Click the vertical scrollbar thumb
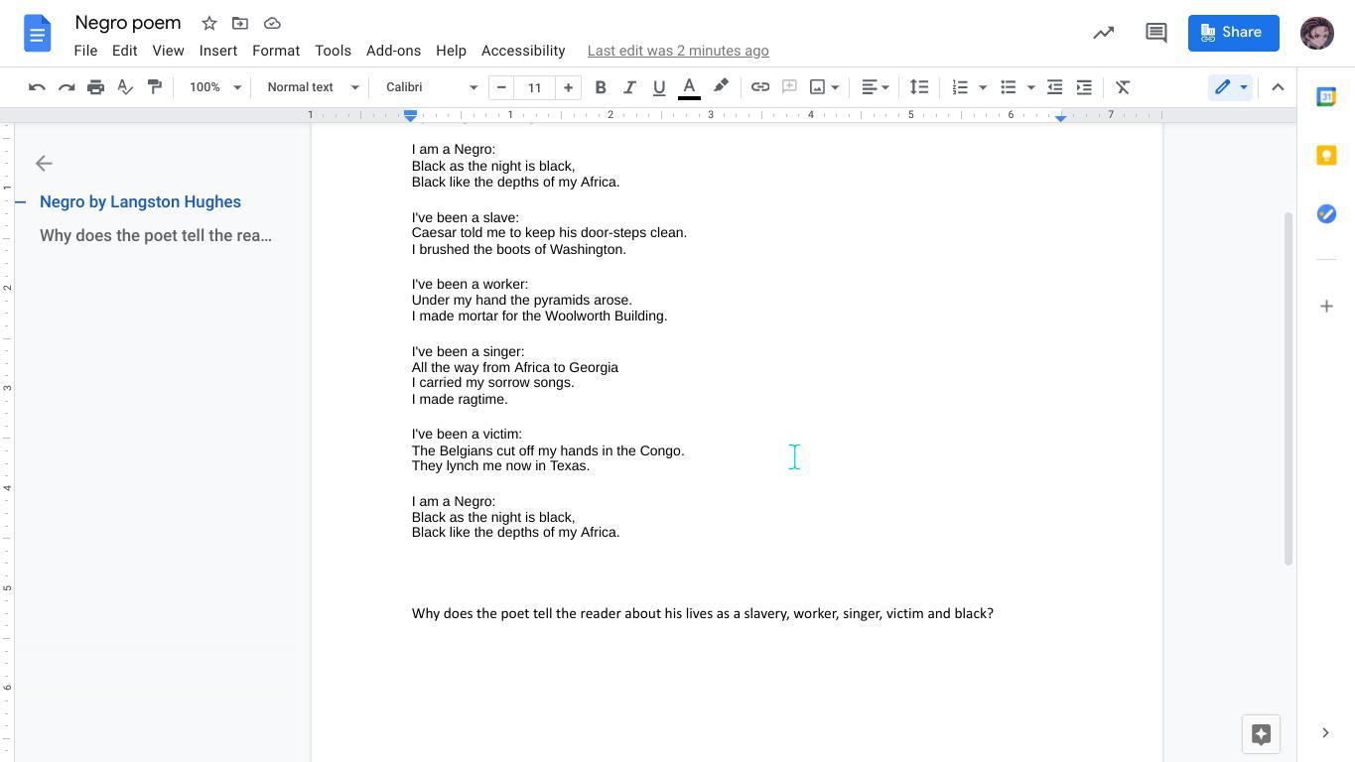Viewport: 1355px width, 762px height. point(1288,388)
